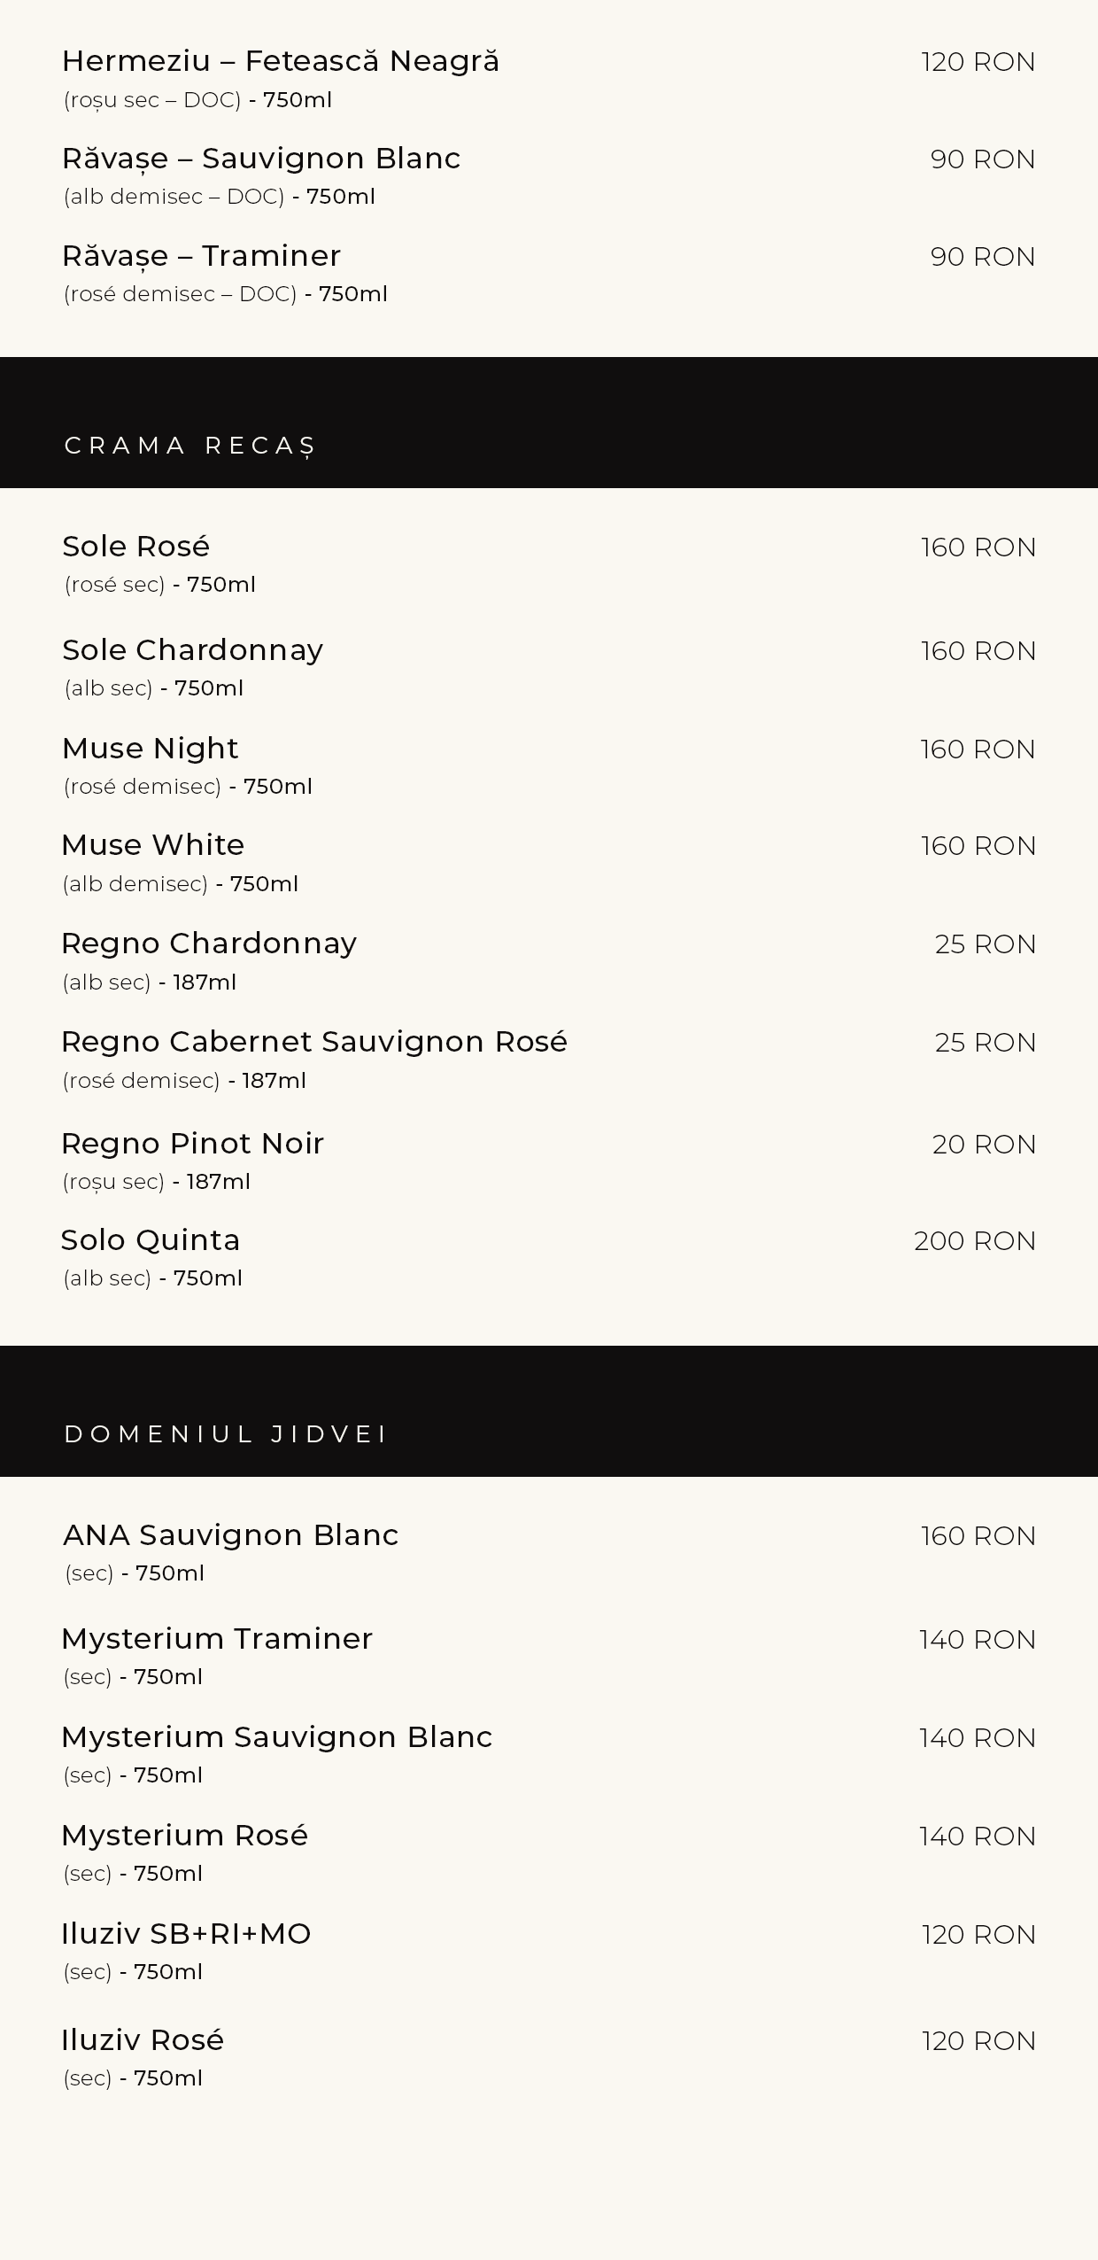1098x2260 pixels.
Task: Click the Răvașe – Traminer entry
Action: pos(201,256)
